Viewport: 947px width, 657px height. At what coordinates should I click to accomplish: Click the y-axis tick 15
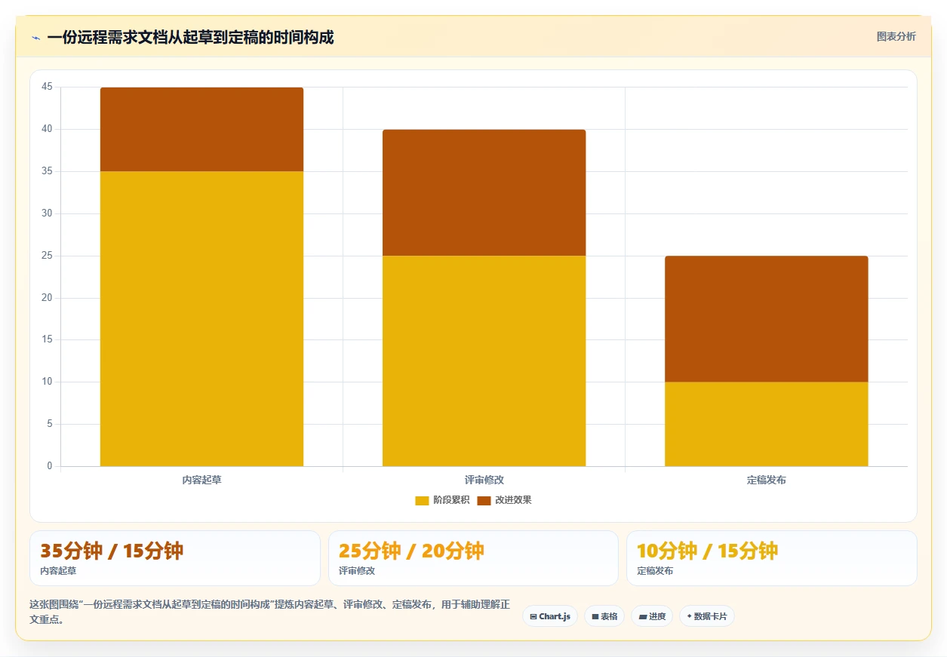[47, 339]
